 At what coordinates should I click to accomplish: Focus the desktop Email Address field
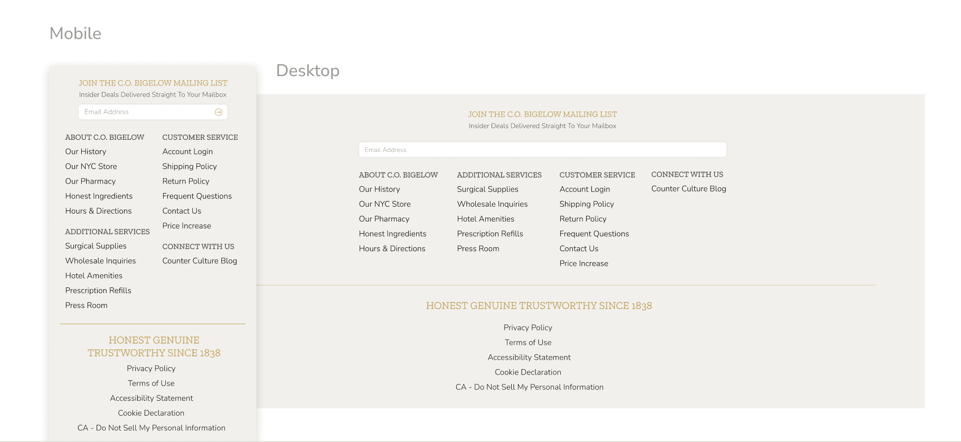coord(543,150)
